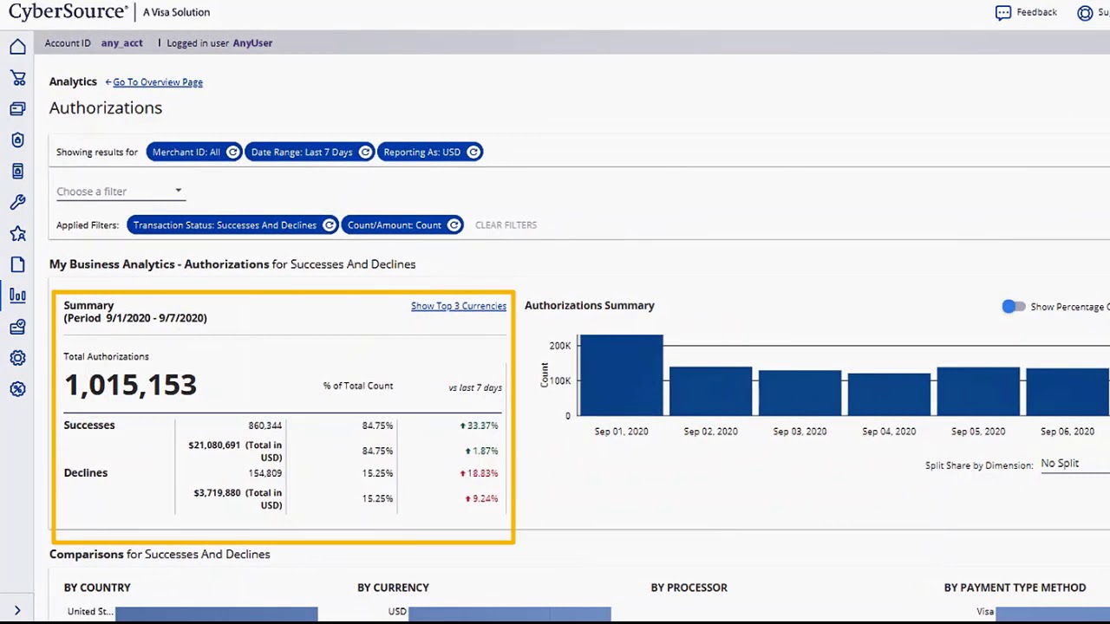Open the wrench tools icon in sidebar

point(17,203)
